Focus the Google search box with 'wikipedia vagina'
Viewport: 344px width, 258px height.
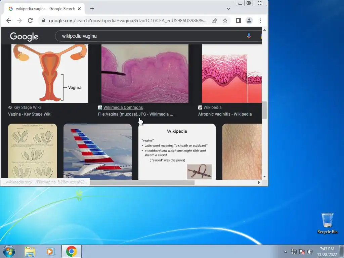tap(152, 36)
